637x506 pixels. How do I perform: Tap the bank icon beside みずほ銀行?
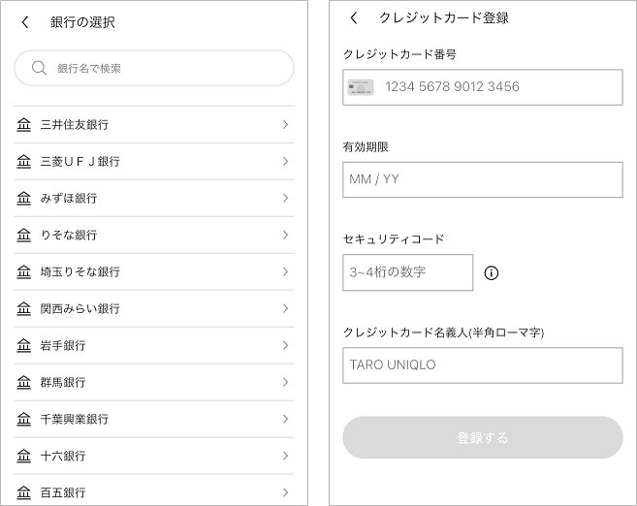click(x=23, y=198)
